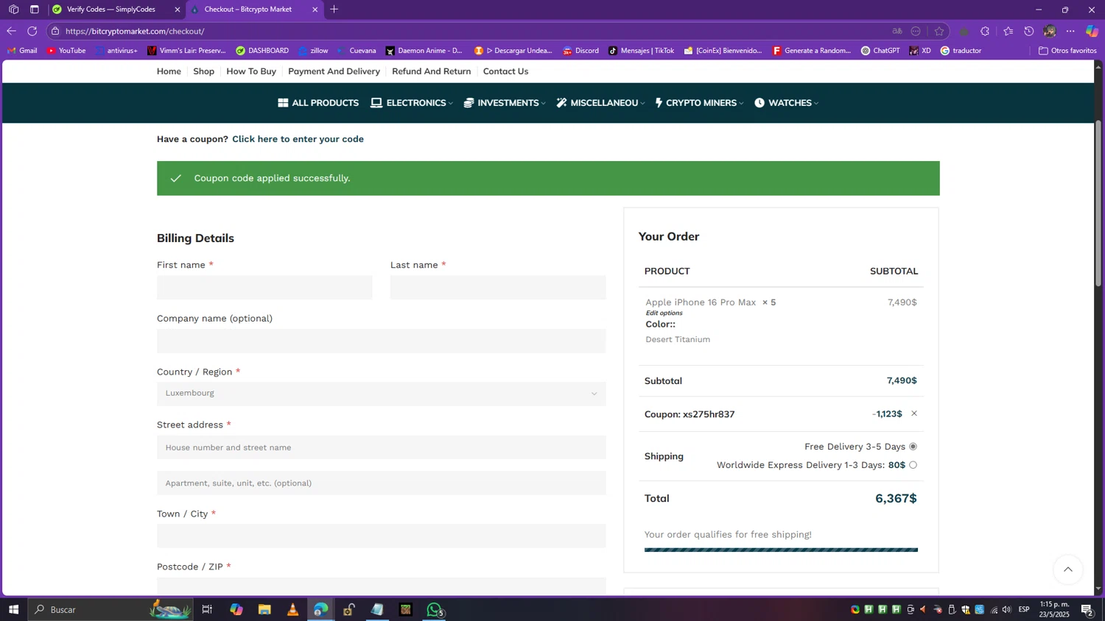
Task: Open browser history clock icon
Action: coord(1029,31)
